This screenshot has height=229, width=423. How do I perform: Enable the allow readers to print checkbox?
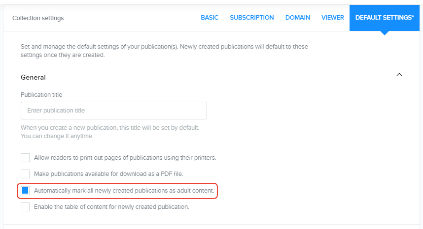(25, 158)
